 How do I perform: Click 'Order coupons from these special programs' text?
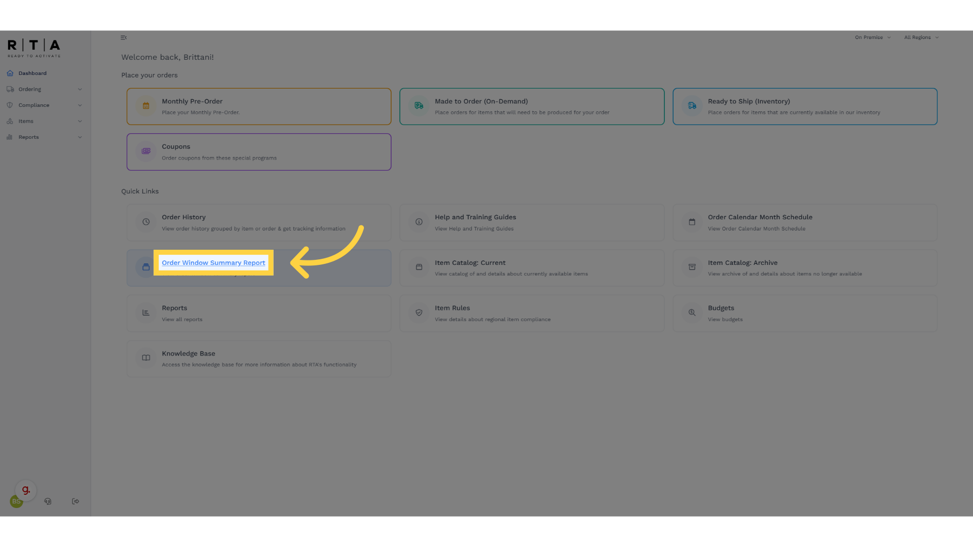click(x=219, y=158)
